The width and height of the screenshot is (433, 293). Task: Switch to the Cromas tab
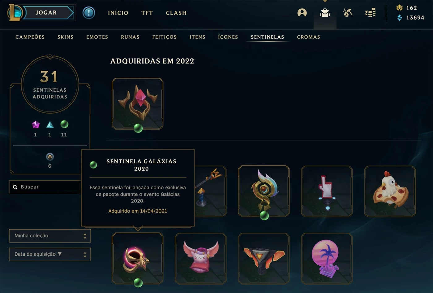(308, 37)
